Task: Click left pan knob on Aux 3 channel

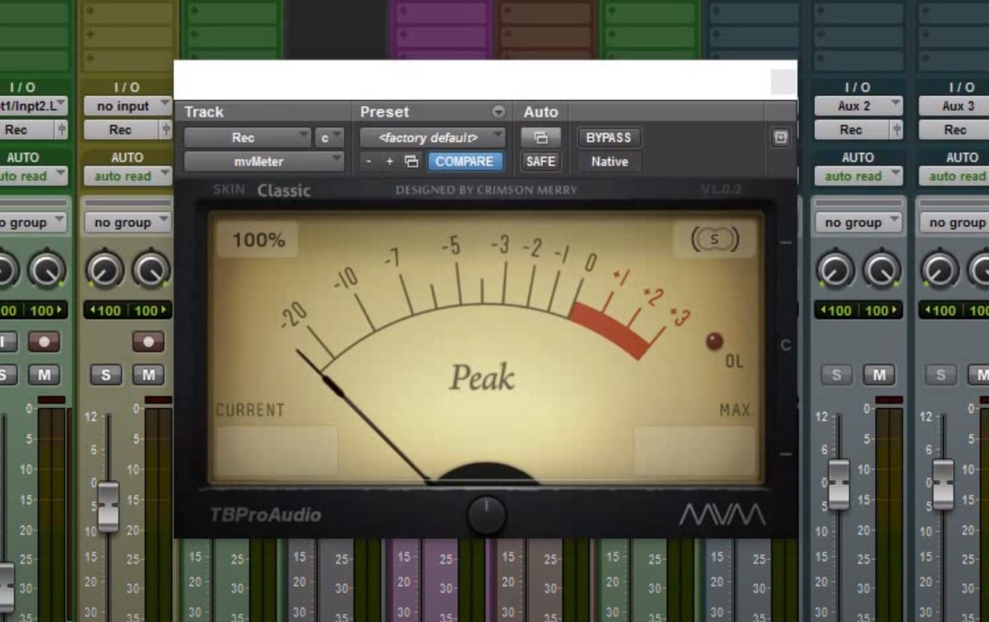Action: [x=939, y=270]
